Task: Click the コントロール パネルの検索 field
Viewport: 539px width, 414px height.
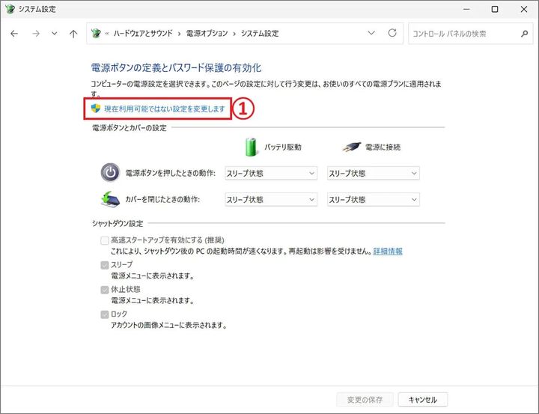Action: [460, 34]
